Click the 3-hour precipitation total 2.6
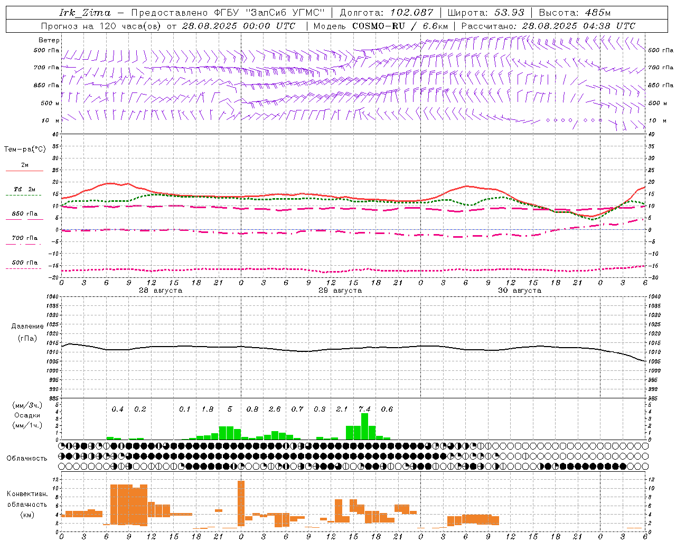This screenshot has height=541, width=676. [x=275, y=409]
